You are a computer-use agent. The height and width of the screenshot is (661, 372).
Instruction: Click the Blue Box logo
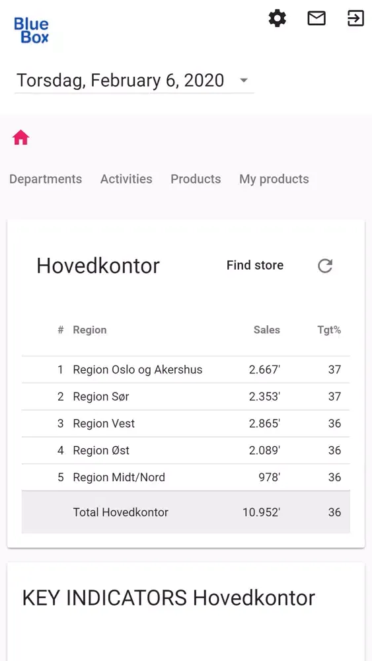(x=32, y=30)
